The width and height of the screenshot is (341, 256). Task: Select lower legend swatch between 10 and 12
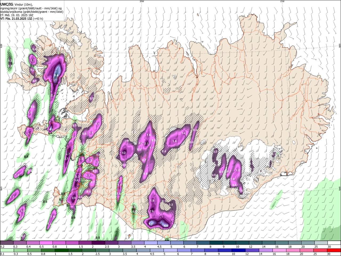pos(239,250)
